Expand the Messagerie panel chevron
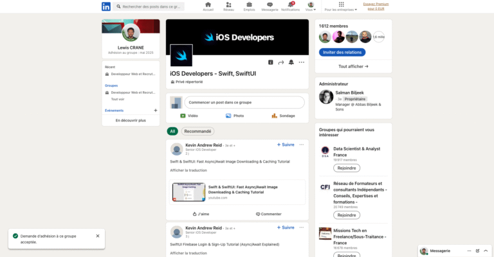Image resolution: width=494 pixels, height=257 pixels. point(486,251)
